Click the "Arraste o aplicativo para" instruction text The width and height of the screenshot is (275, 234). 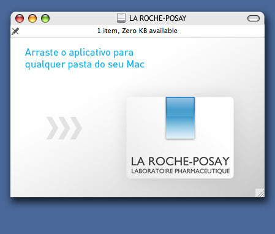[79, 53]
